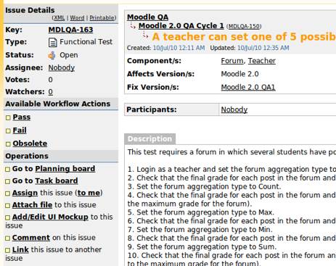Open the XML view of the issue

point(60,18)
